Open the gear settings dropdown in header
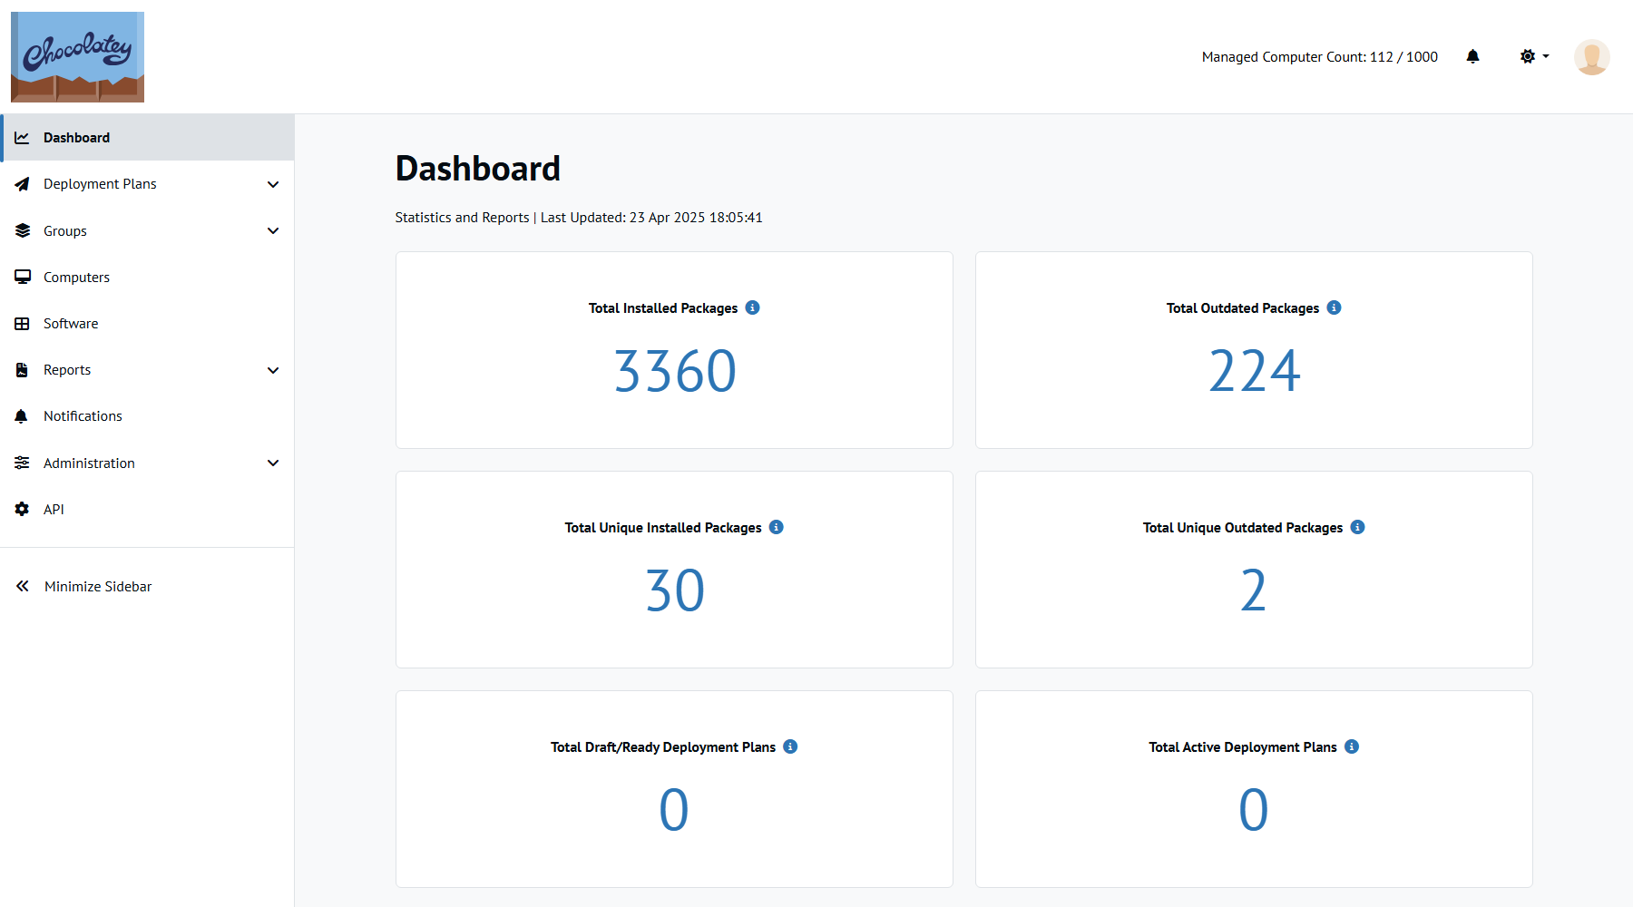 1534,56
